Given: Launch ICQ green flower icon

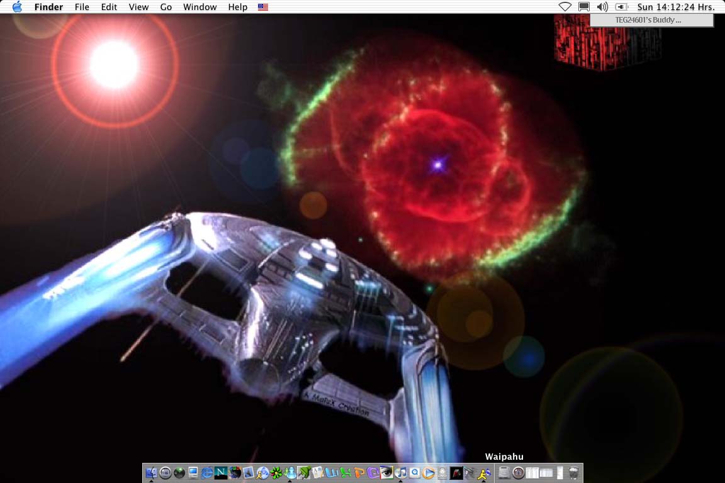Looking at the screenshot, I should click(x=276, y=473).
